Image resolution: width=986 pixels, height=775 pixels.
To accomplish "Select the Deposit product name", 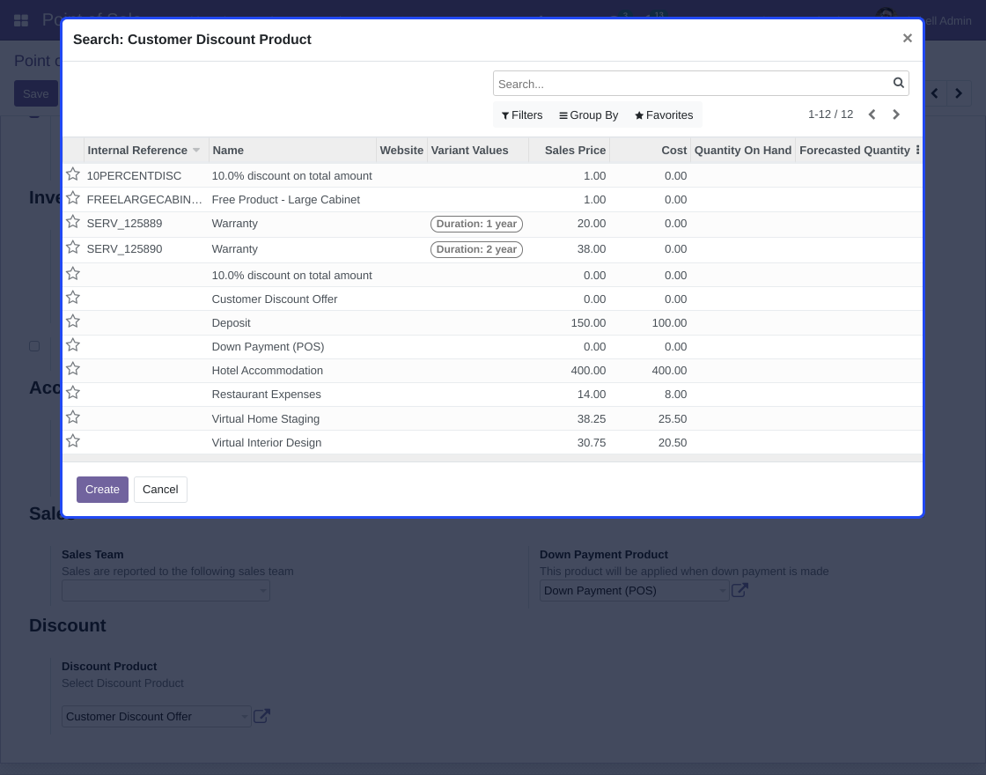I will click(231, 322).
